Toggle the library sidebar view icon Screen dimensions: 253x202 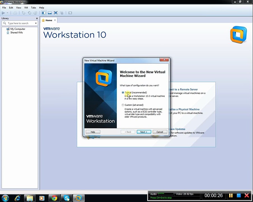click(44, 13)
